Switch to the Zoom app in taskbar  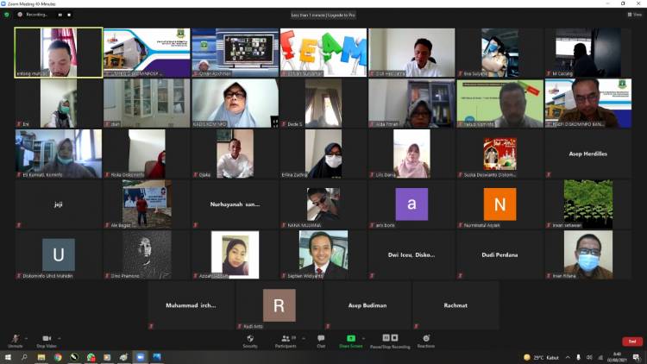[x=141, y=357]
